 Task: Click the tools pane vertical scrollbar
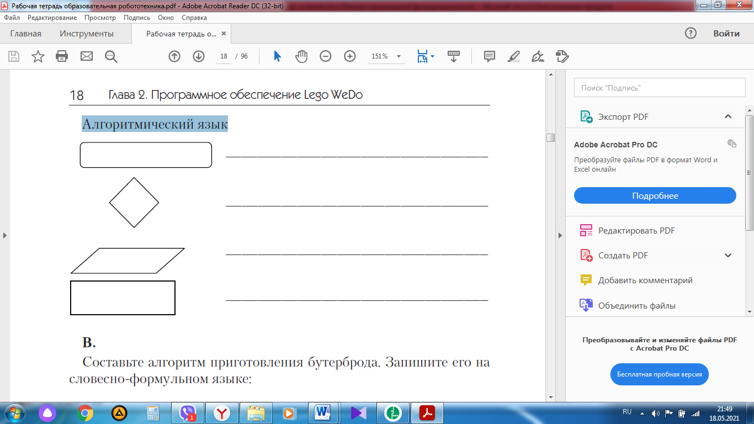point(749,172)
